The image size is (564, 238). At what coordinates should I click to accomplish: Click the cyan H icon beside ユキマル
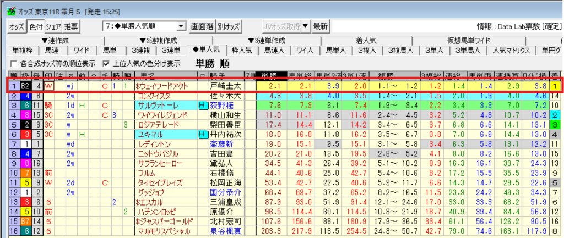point(202,134)
